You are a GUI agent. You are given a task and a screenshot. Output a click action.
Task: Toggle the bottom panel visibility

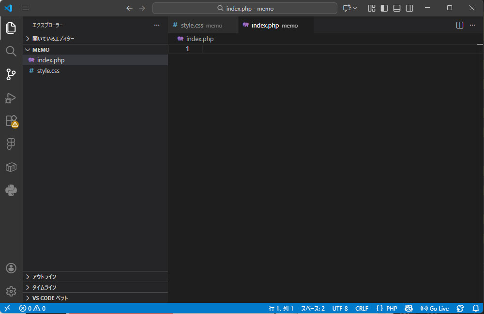[397, 8]
